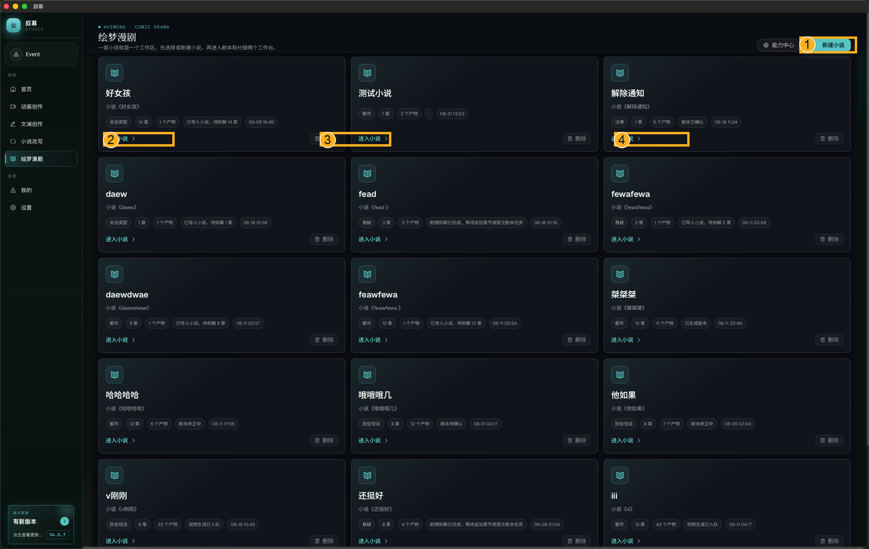Click the book icon on feawfewa card
The image size is (869, 549).
[367, 274]
